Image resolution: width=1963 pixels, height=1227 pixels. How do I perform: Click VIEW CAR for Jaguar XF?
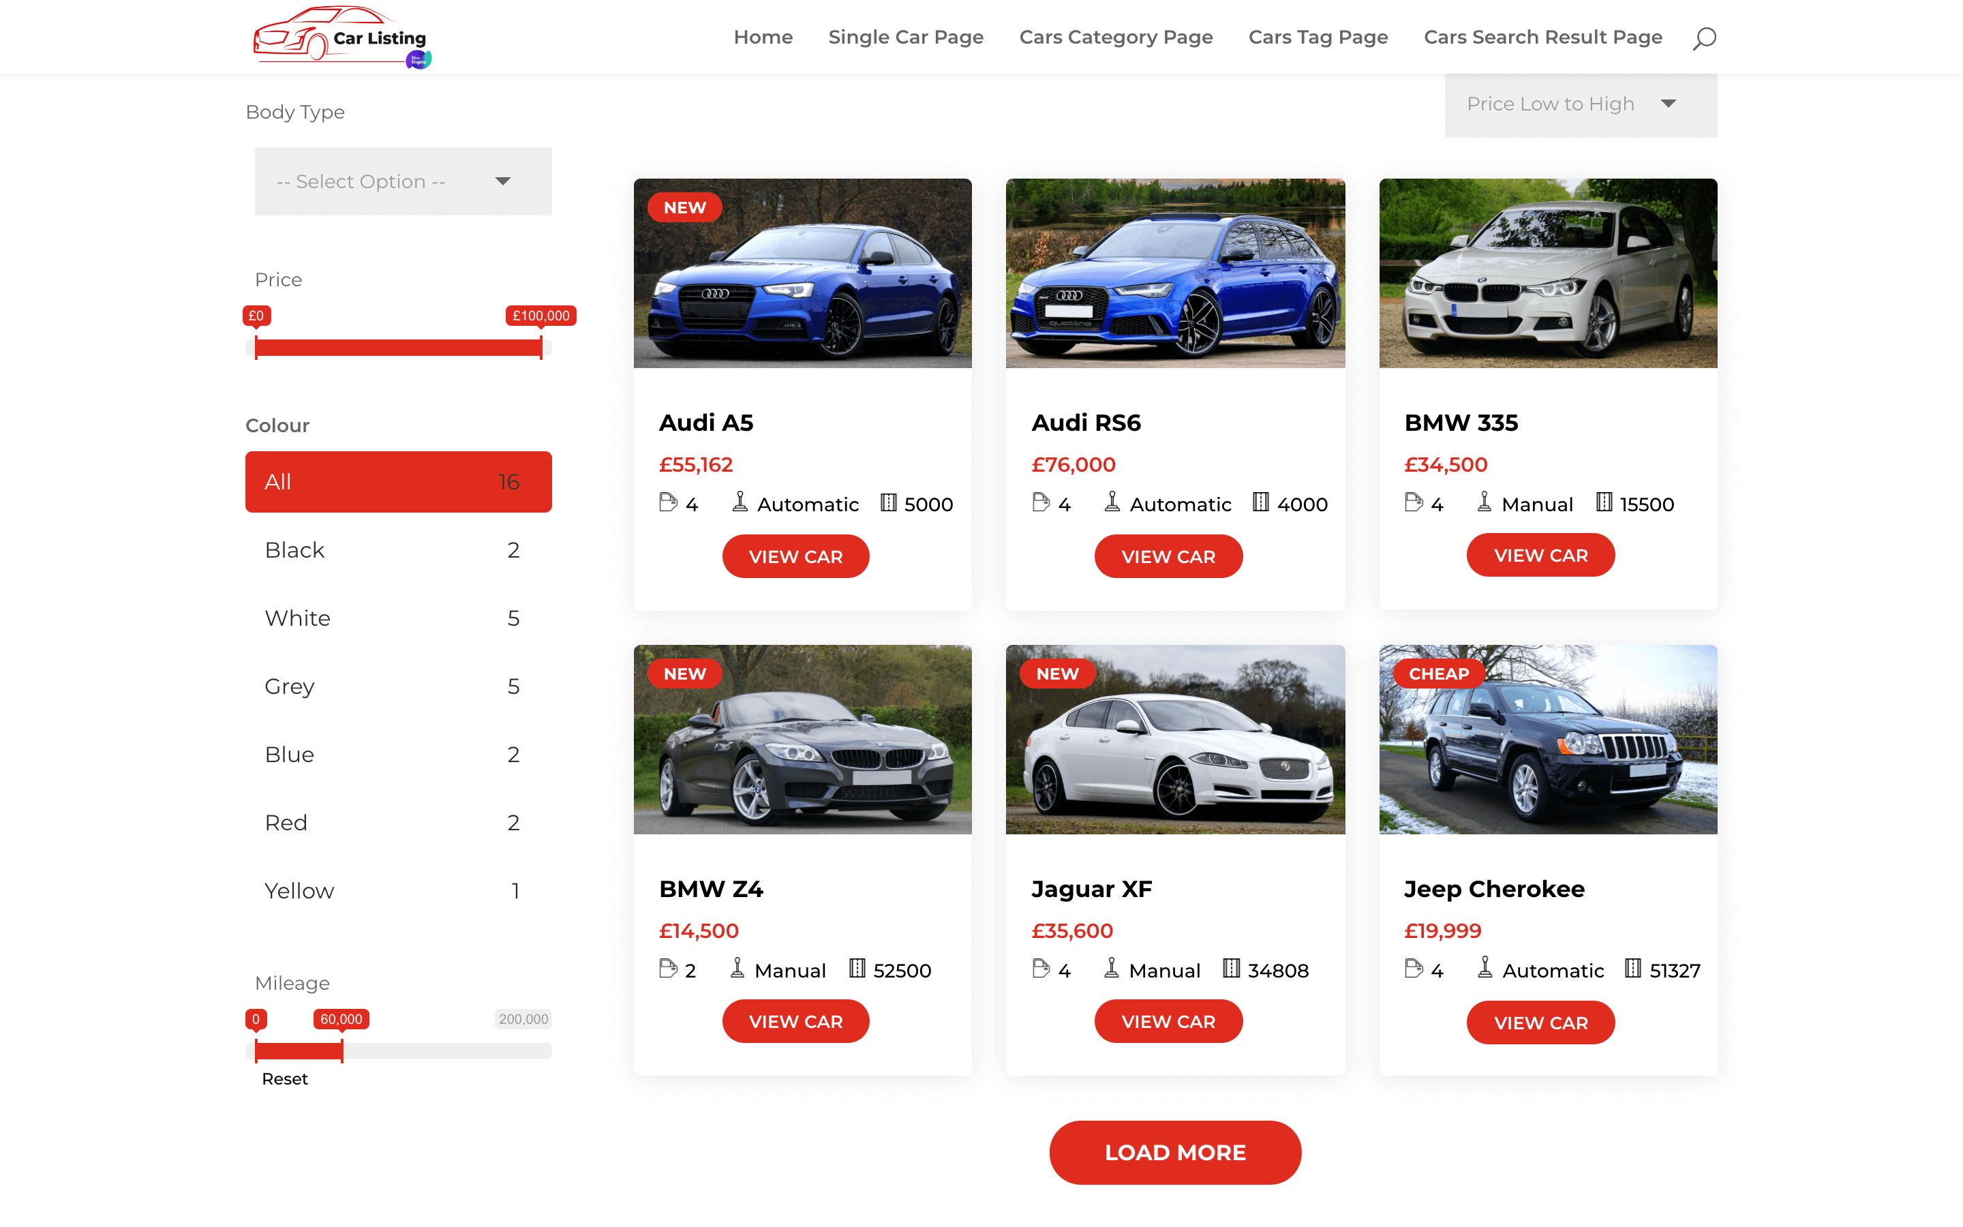click(1168, 1022)
